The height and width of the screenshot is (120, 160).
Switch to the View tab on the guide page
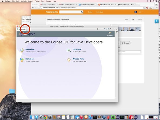(x=126, y=19)
